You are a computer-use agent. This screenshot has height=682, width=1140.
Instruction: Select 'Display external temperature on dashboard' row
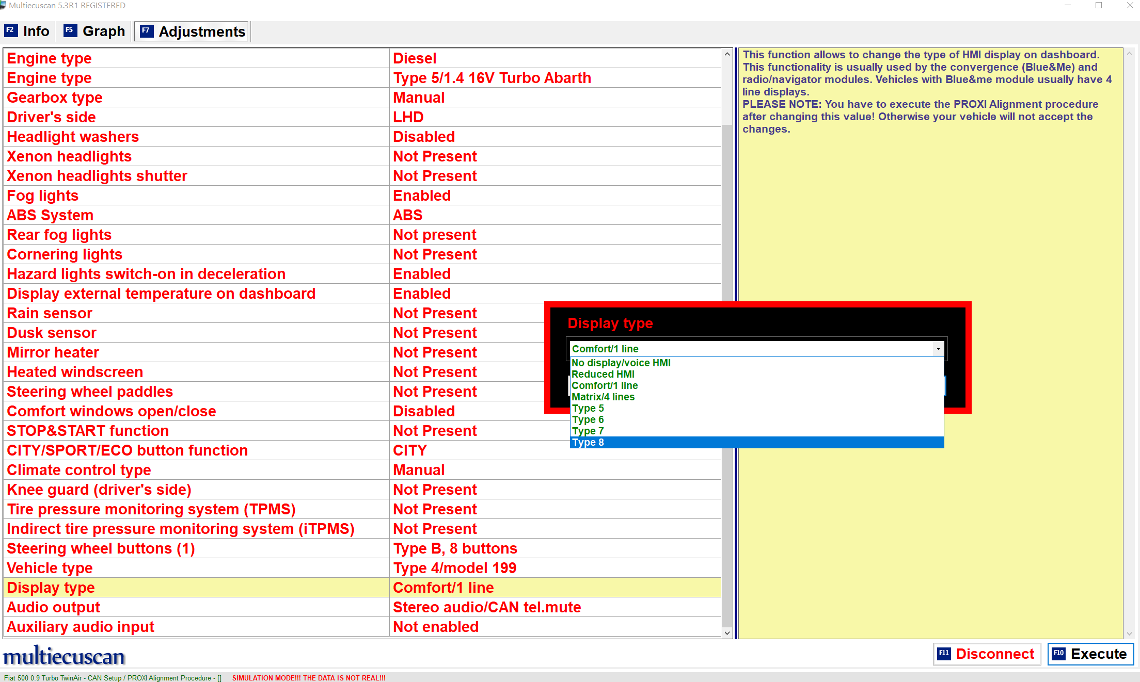click(362, 294)
